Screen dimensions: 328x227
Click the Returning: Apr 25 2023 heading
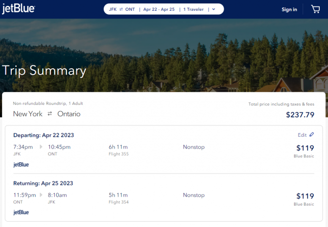pos(43,183)
